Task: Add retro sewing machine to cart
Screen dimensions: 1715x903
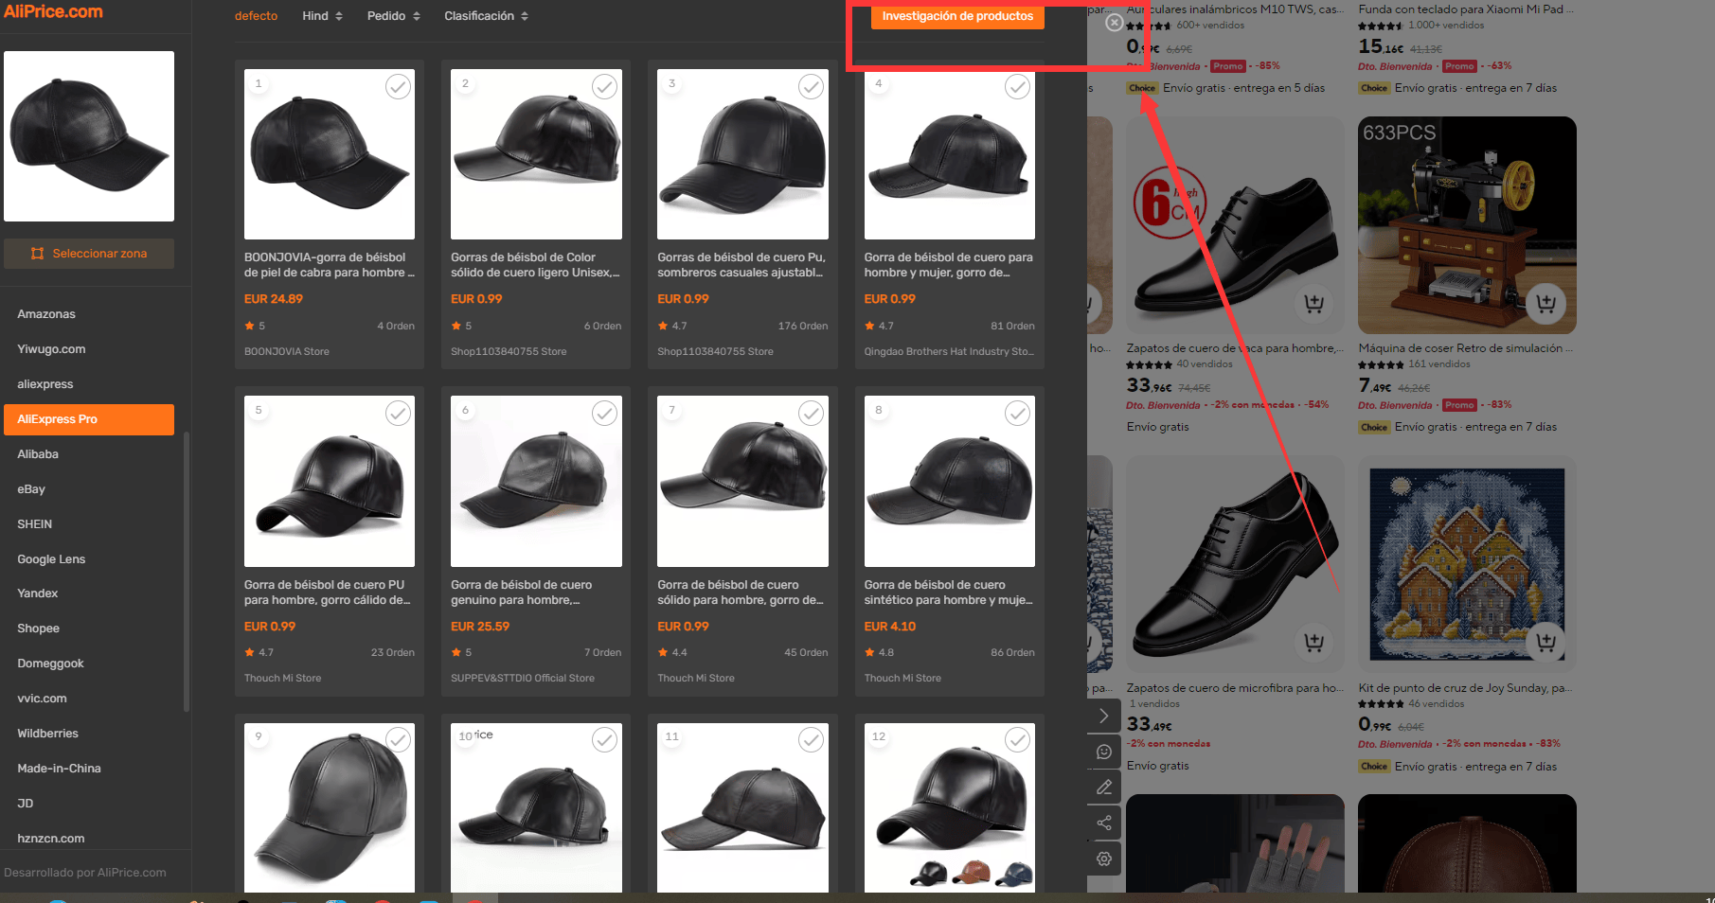Action: pos(1545,304)
